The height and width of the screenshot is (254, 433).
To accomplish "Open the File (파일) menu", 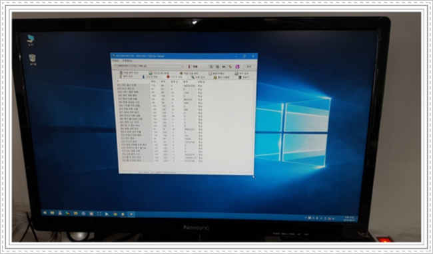I will (116, 61).
